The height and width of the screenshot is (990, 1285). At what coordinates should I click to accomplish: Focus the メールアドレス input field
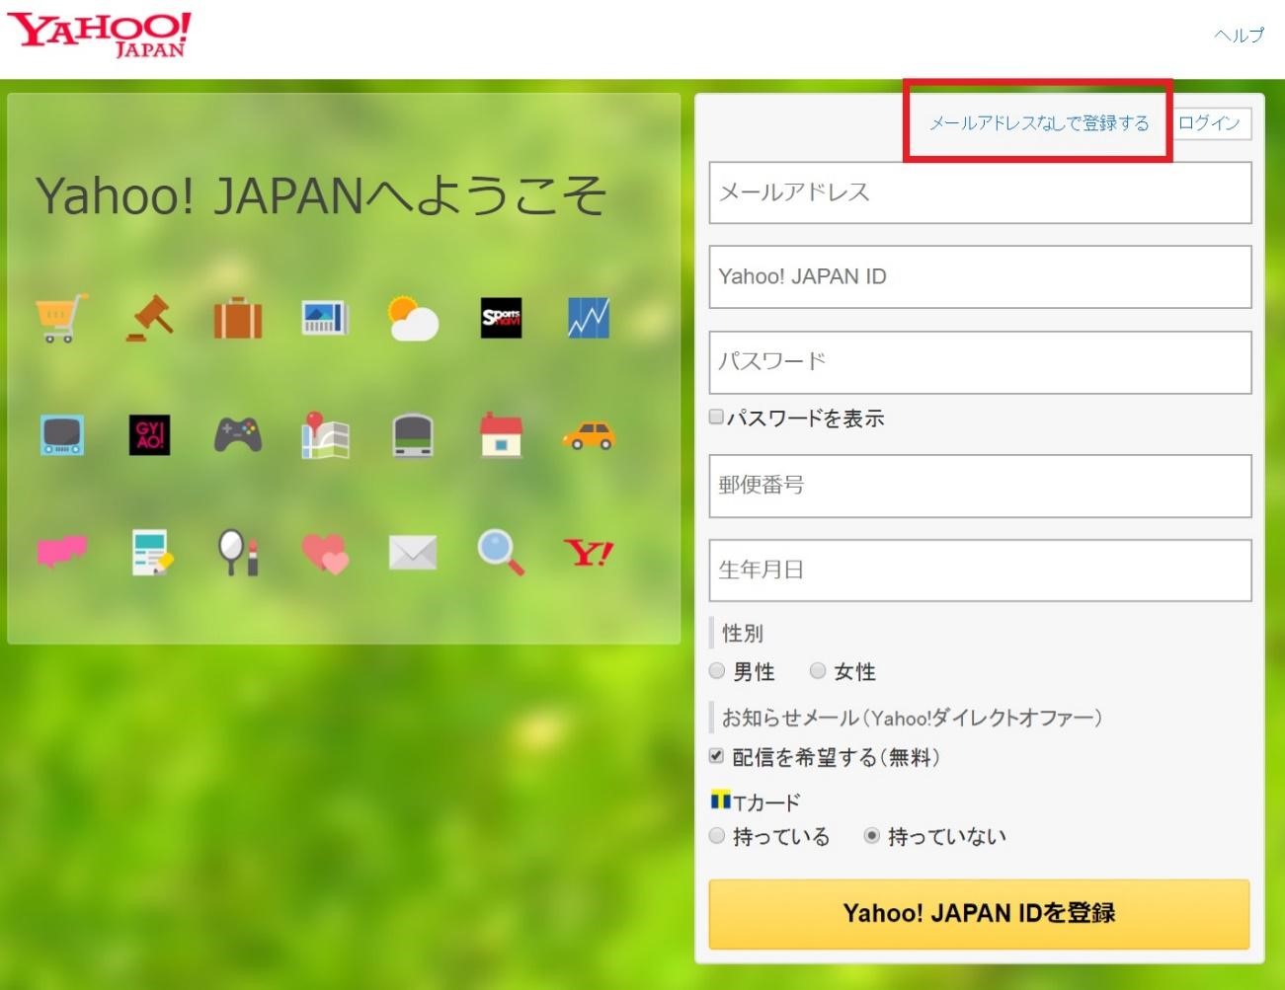[980, 192]
